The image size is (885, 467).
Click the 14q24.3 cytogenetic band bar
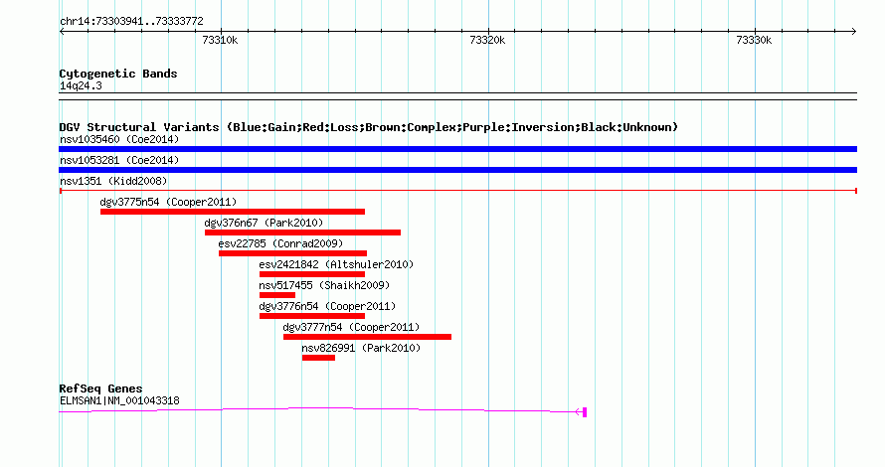(457, 96)
